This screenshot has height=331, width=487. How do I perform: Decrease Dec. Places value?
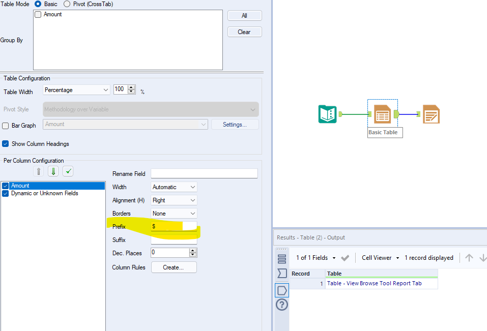[x=193, y=255]
